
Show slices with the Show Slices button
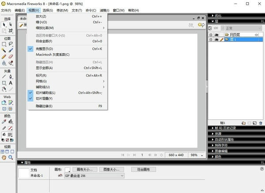(10, 109)
